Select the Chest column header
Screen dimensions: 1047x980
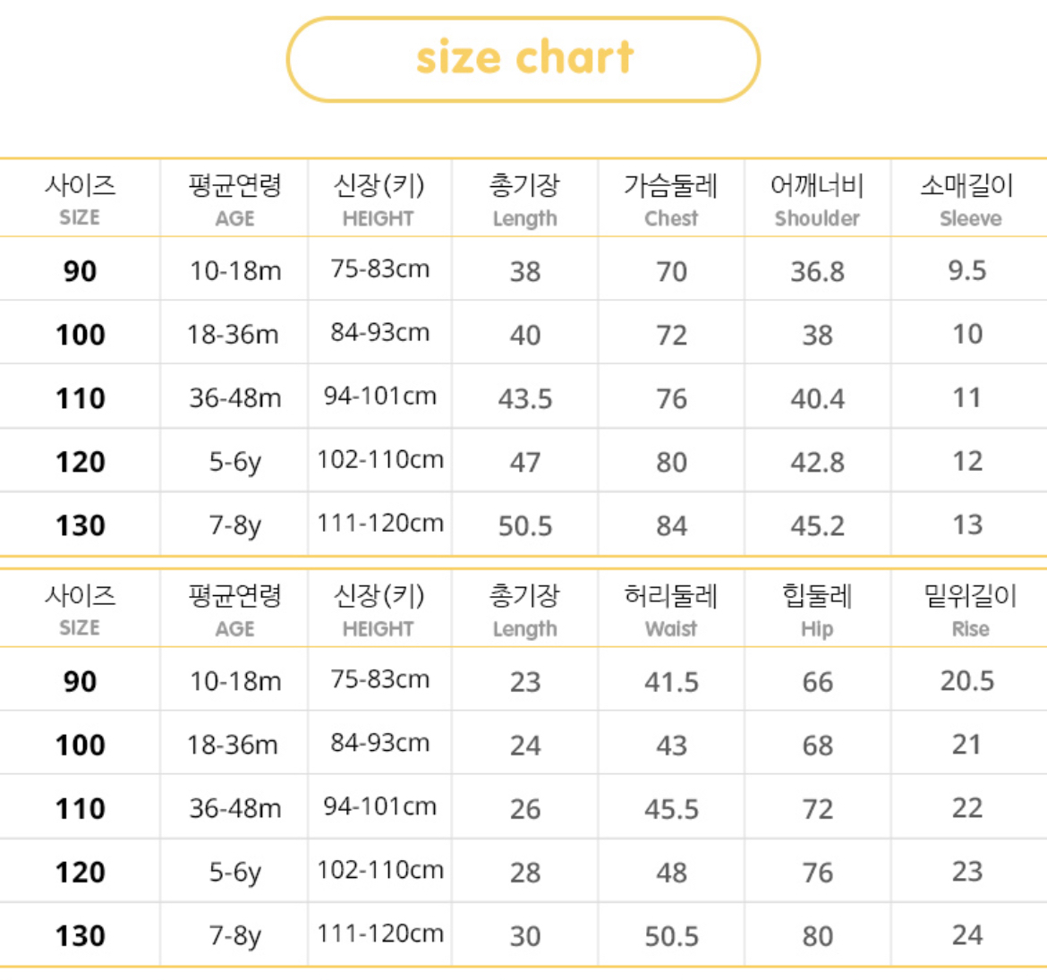pyautogui.click(x=671, y=200)
